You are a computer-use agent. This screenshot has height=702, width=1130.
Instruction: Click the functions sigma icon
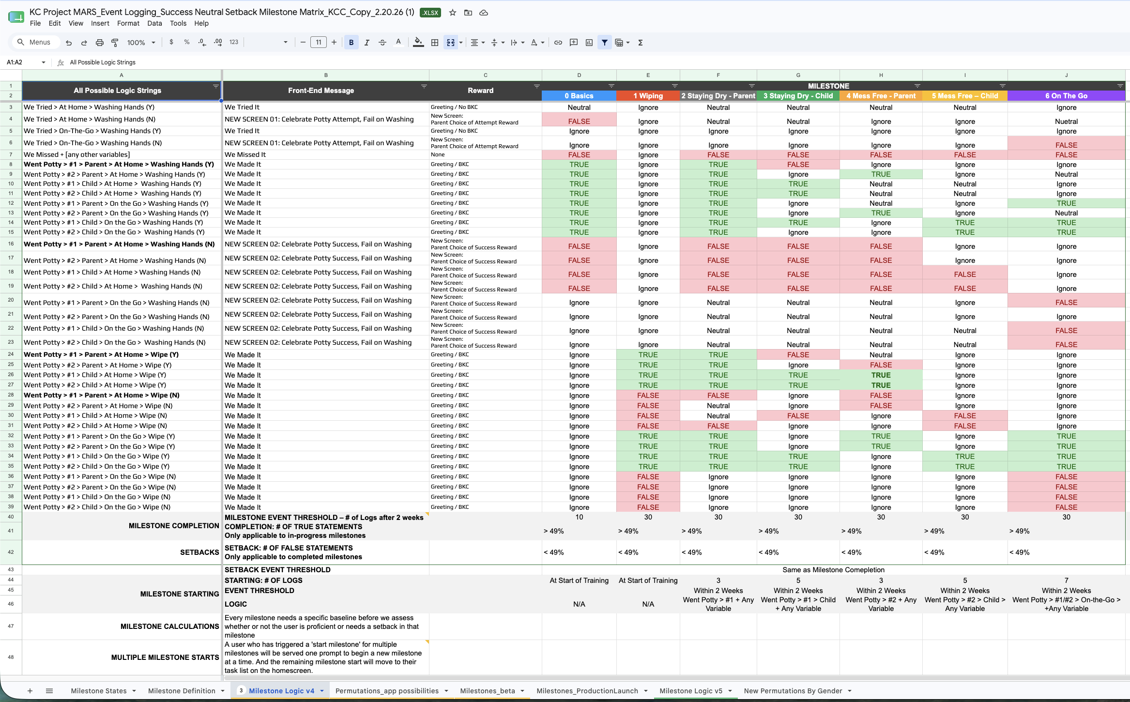click(x=641, y=43)
